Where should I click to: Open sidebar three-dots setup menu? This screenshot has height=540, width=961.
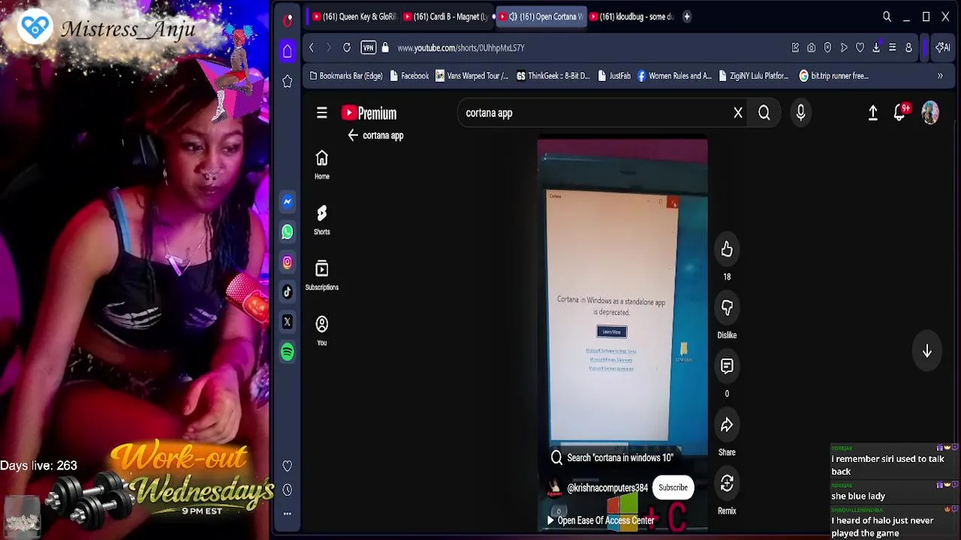pyautogui.click(x=288, y=514)
